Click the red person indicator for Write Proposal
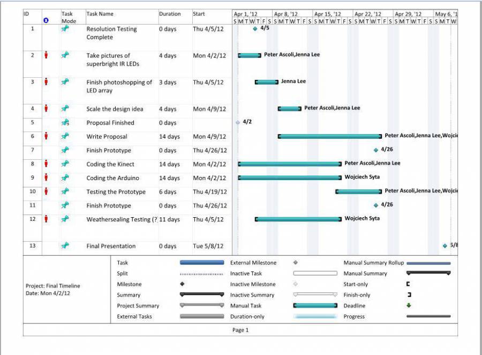Screen dimensions: 482x355 [x=46, y=136]
